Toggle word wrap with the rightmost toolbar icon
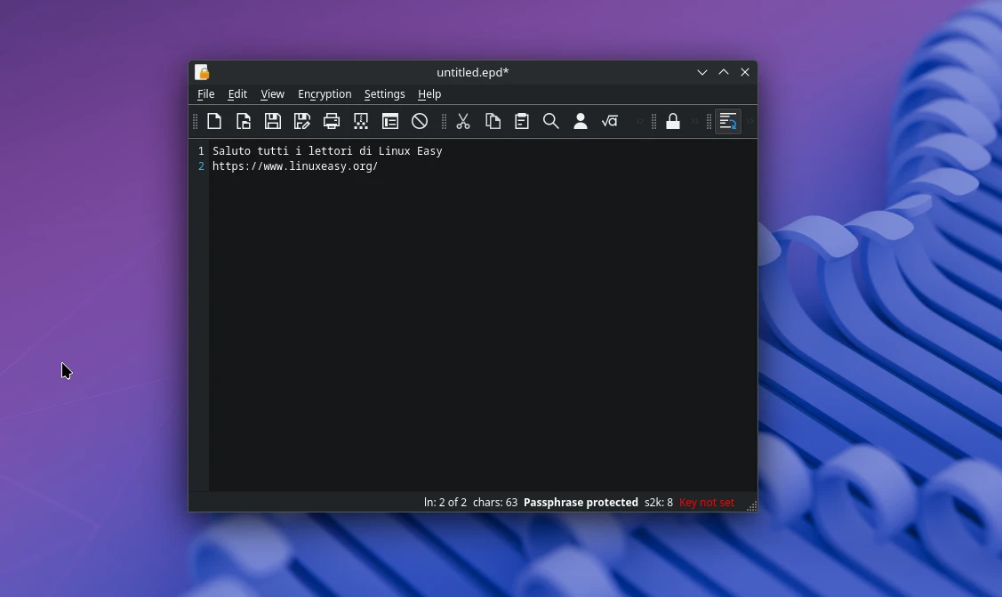This screenshot has width=1002, height=597. (x=729, y=121)
